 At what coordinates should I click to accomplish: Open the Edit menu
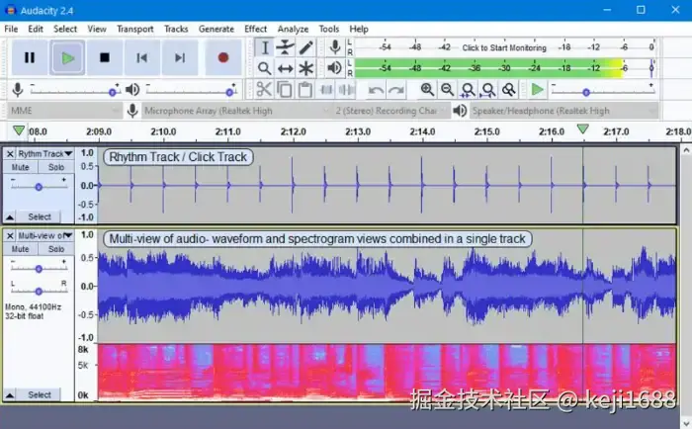[x=36, y=29]
